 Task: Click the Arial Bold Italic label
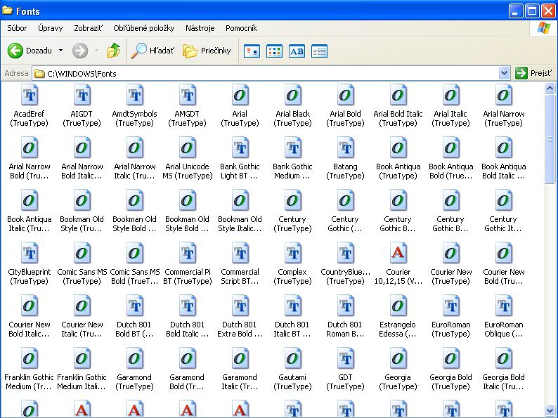pos(398,119)
